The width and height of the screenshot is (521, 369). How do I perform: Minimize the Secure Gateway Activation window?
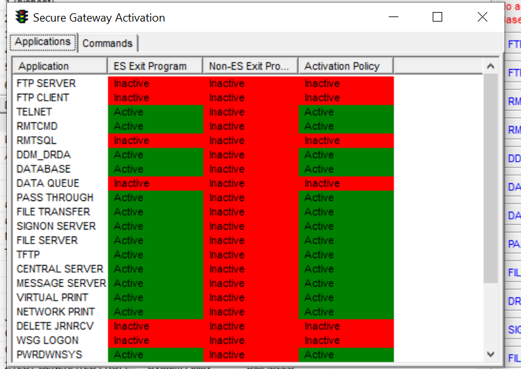393,17
